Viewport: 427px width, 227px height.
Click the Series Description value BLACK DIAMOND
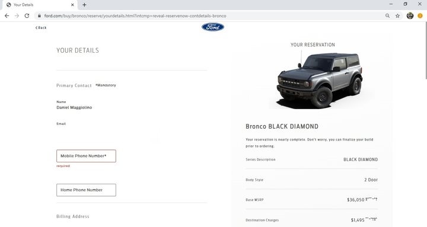[361, 159]
